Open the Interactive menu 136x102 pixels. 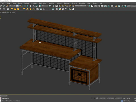[82, 3]
